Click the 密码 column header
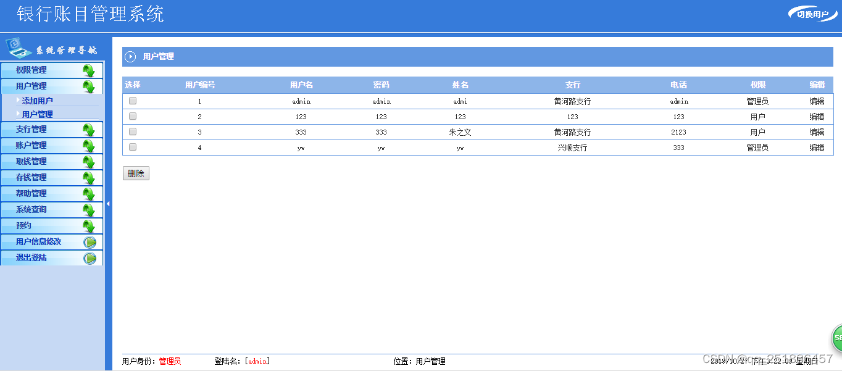This screenshot has width=842, height=371. point(381,85)
